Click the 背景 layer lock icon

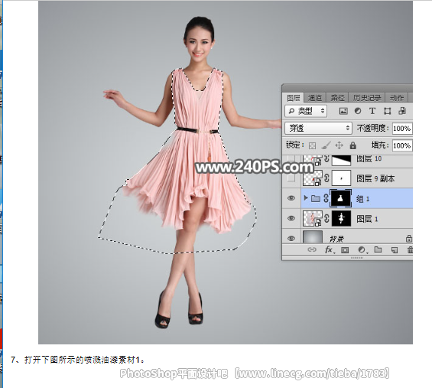409,239
